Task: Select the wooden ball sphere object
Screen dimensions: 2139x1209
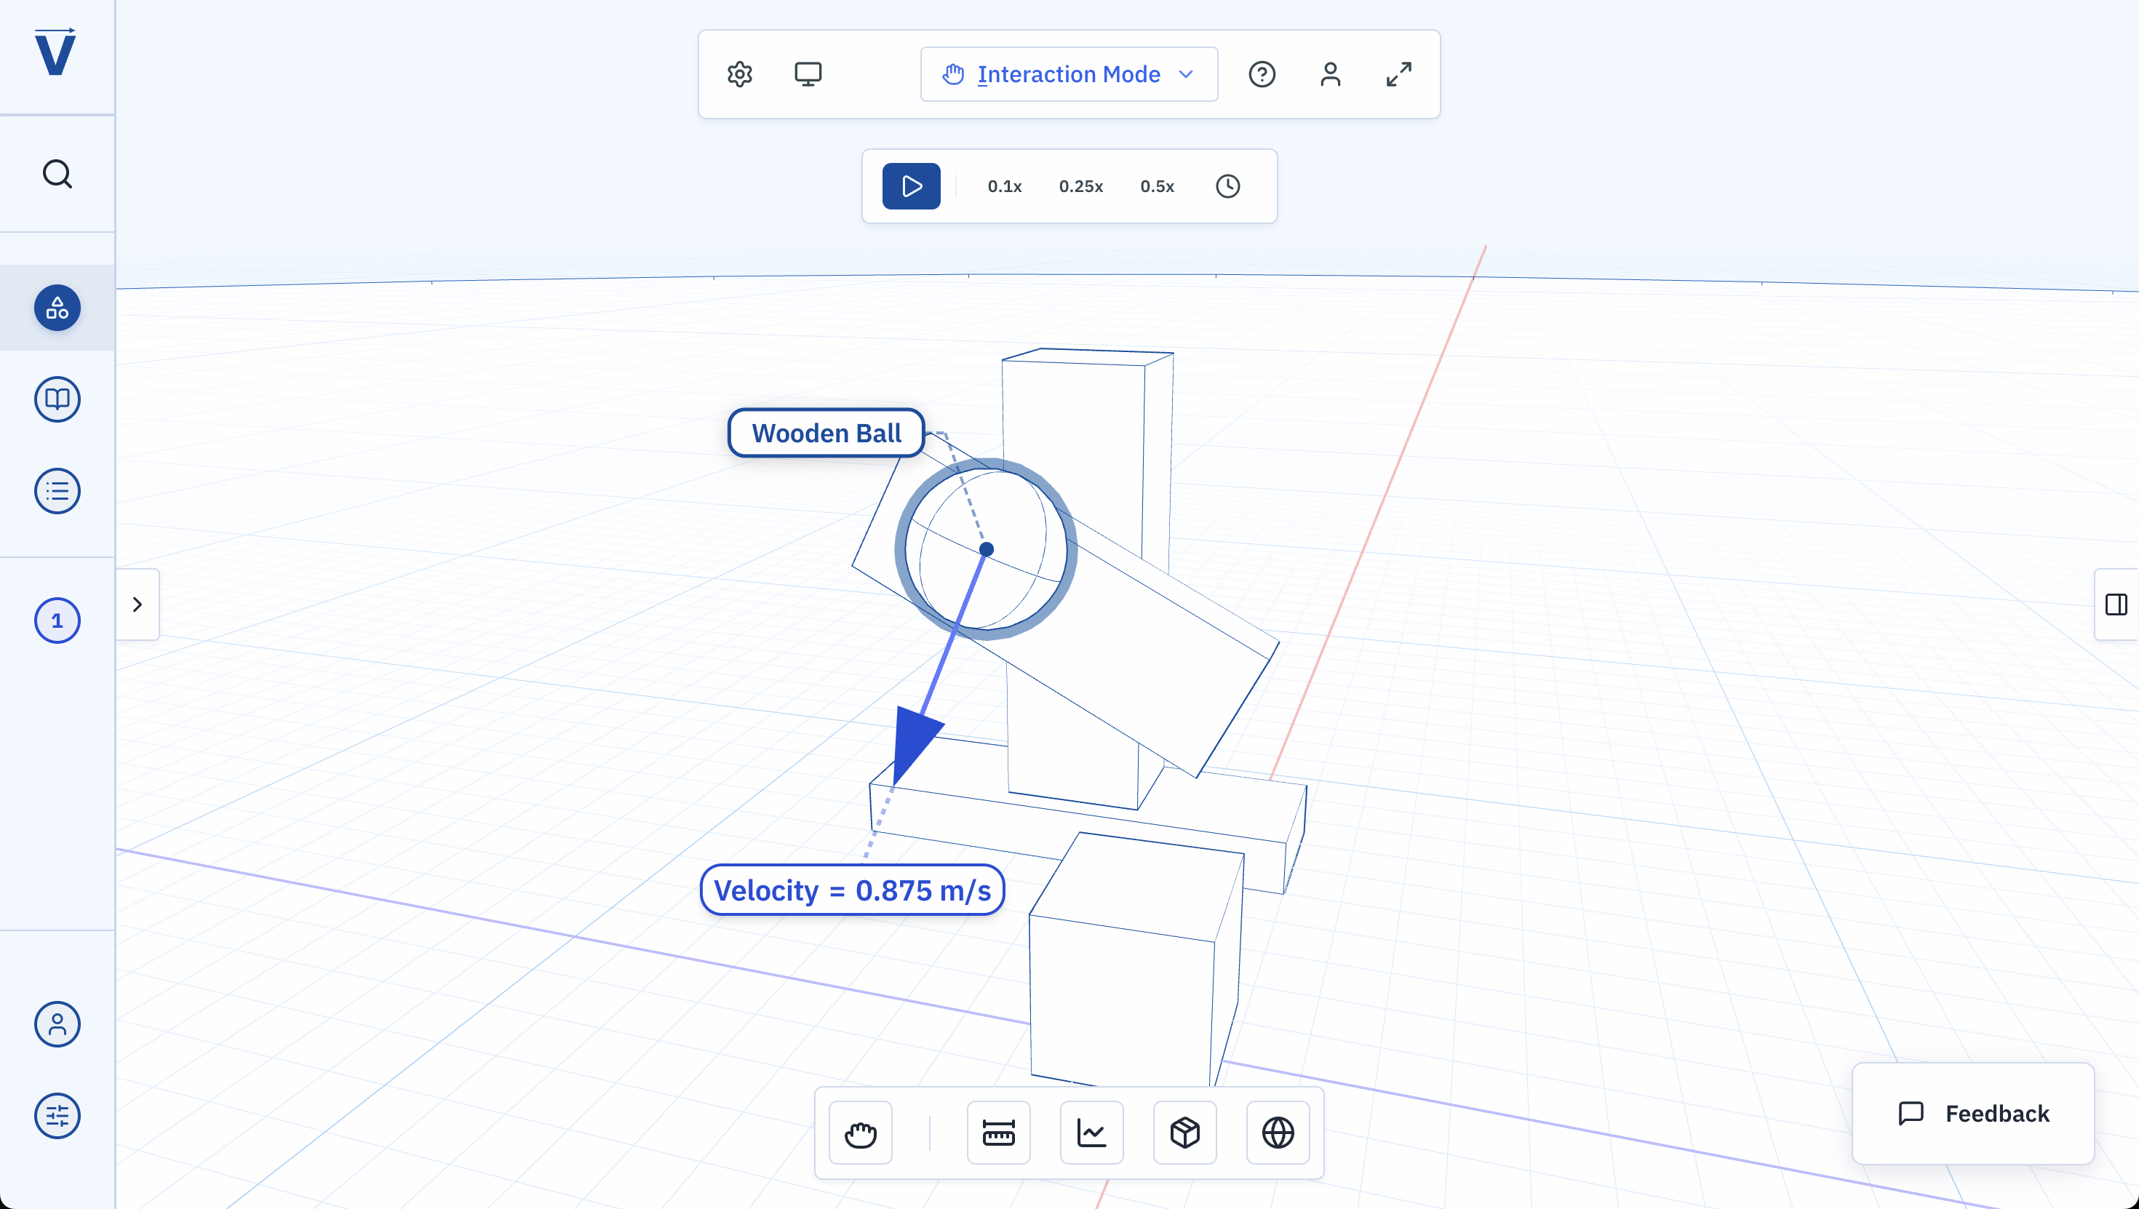Action: [x=986, y=549]
